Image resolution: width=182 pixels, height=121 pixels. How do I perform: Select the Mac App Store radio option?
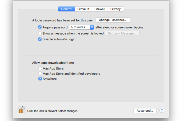(40, 68)
